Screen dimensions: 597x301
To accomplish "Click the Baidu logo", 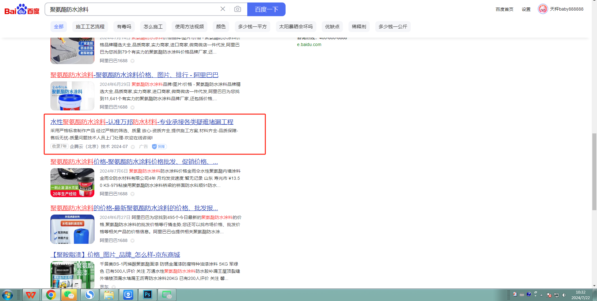I will [22, 9].
